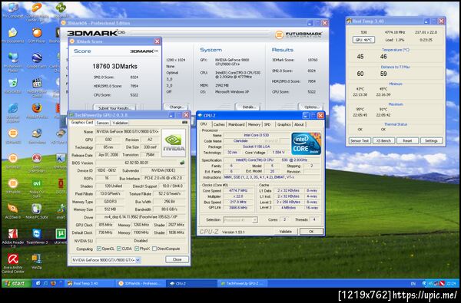Open ACDSee 8 desktop shortcut
This screenshot has width=461, height=303.
(13, 212)
